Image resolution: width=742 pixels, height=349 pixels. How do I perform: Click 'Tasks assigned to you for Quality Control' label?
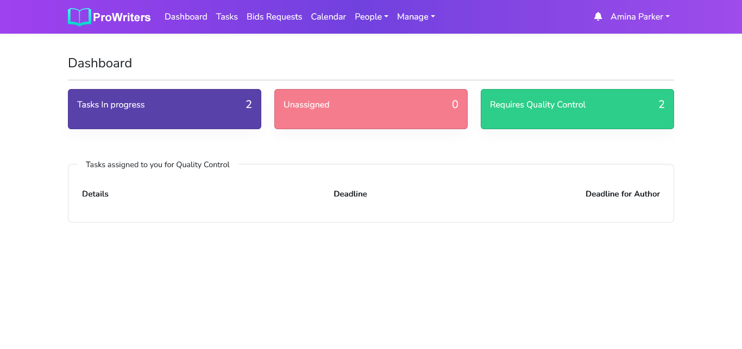point(158,164)
